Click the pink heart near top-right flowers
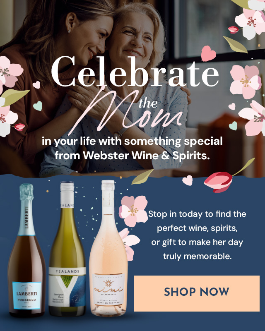 pyautogui.click(x=208, y=53)
